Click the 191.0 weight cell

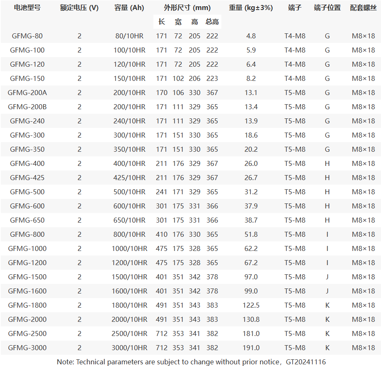[251, 348]
